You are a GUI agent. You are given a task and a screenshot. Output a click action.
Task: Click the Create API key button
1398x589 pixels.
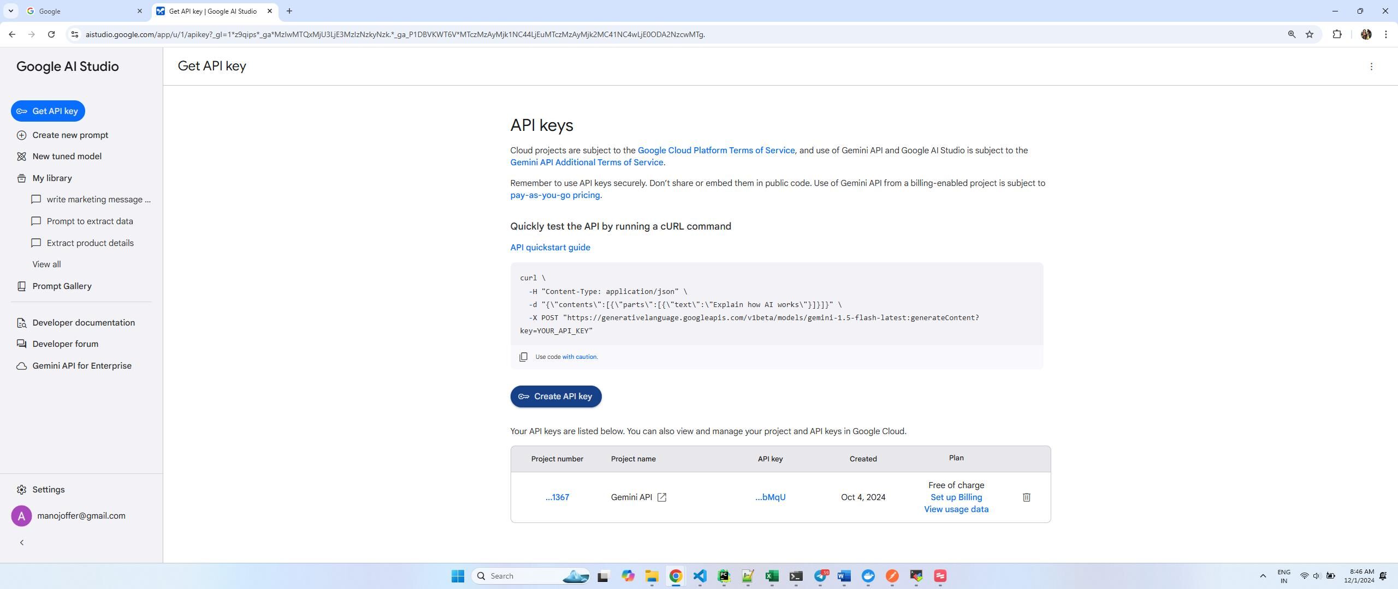[556, 396]
